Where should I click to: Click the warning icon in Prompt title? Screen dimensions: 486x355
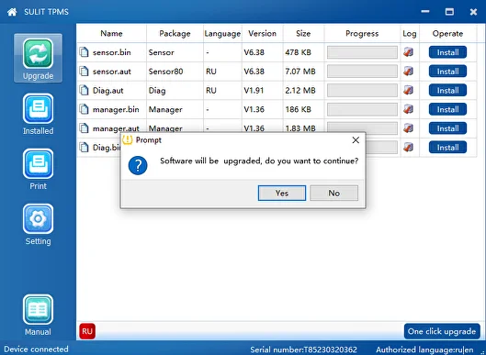tap(128, 140)
